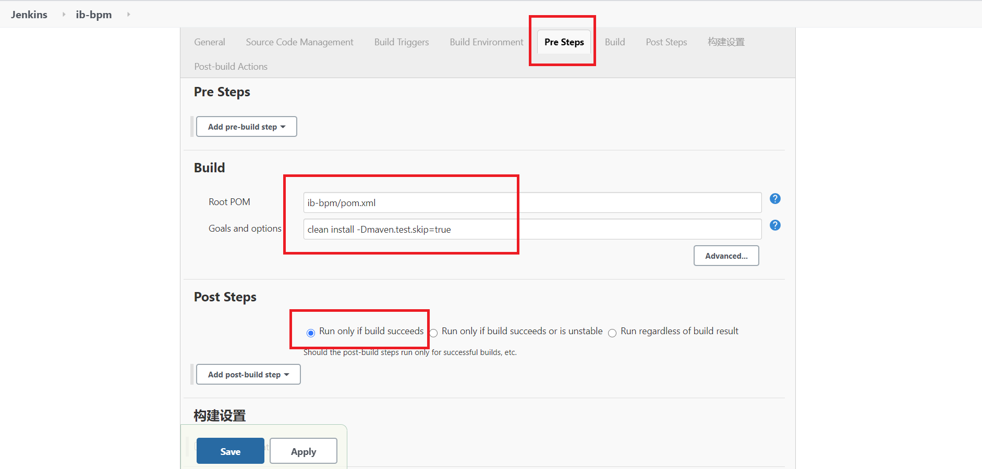Focus the Root POM input field

click(532, 202)
